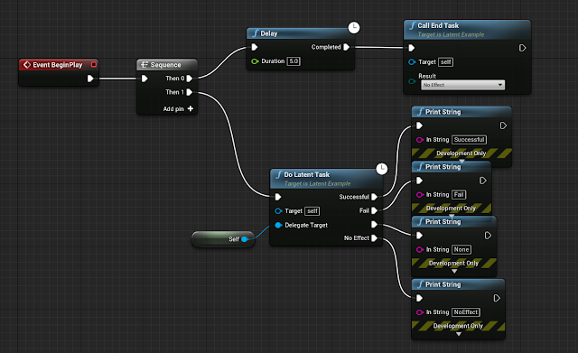Select the Event BeginPlay node title
The image size is (578, 353).
(58, 65)
